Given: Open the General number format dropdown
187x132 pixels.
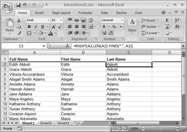Looking at the screenshot, I should coord(122,20).
